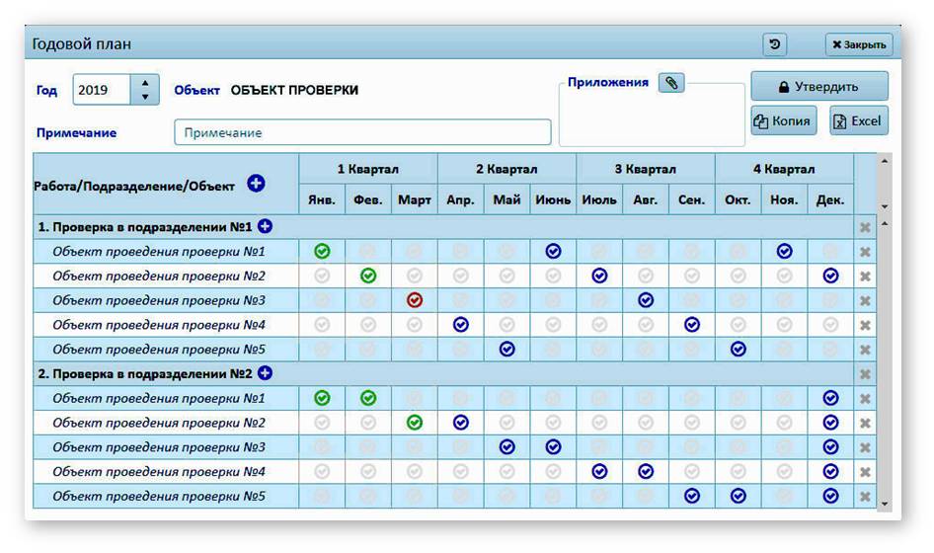Click the 1 Квартал header

click(x=368, y=169)
